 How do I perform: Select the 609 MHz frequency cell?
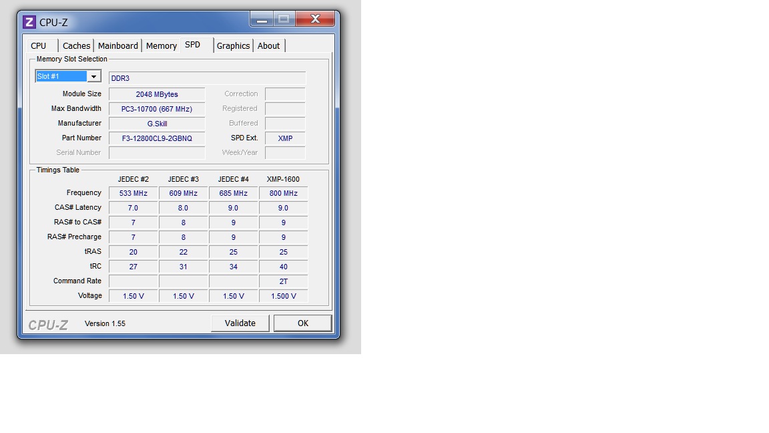coord(184,193)
